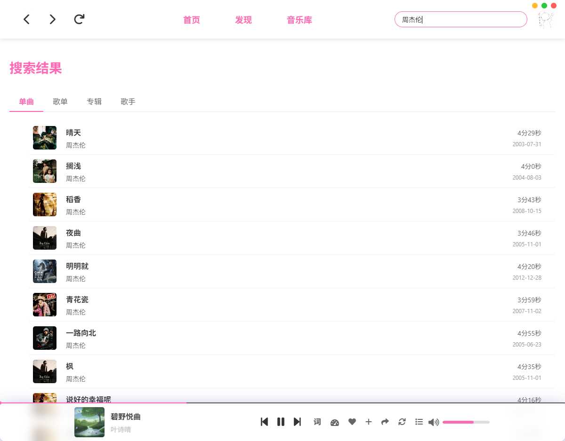Switch to the 歌手 tab
Screen dimensions: 565x441
click(x=128, y=102)
